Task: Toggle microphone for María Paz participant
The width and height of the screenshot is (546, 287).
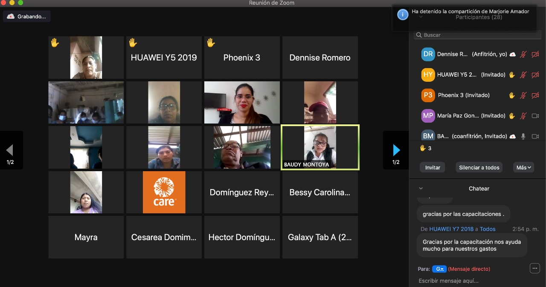Action: click(523, 116)
